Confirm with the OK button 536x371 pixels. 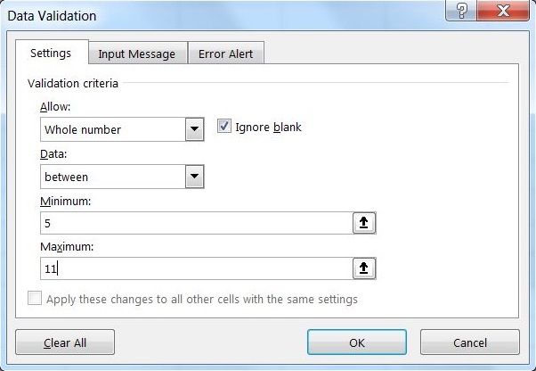(357, 342)
